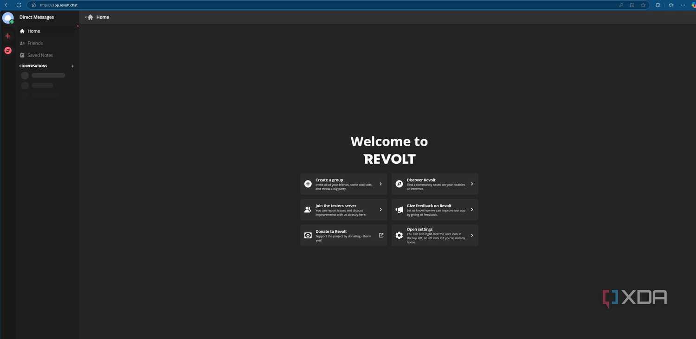Open the user avatar in the top-left
The height and width of the screenshot is (339, 696).
[x=8, y=18]
